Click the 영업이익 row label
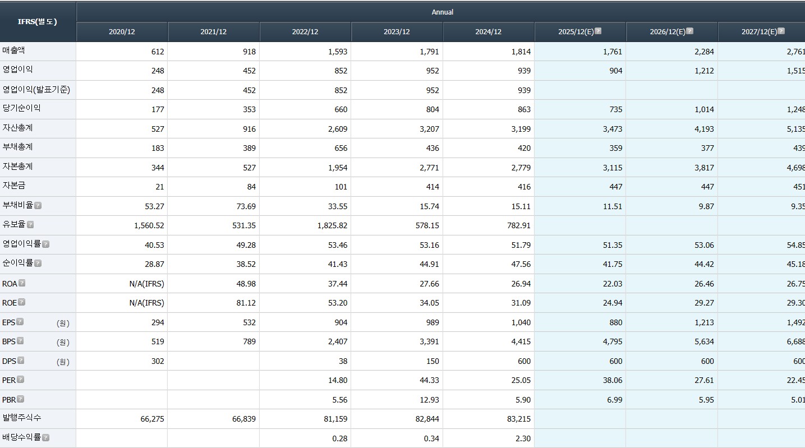The image size is (805, 448). [17, 70]
